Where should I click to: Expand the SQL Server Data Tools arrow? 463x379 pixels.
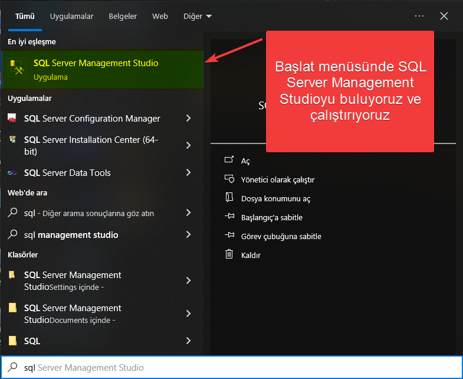(x=188, y=173)
